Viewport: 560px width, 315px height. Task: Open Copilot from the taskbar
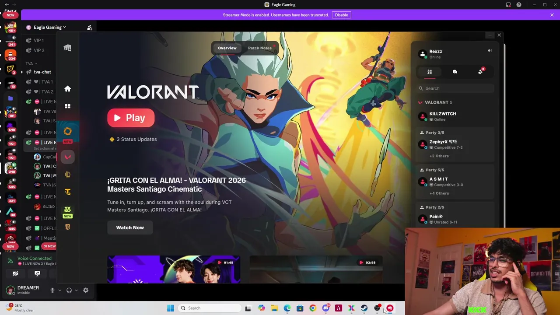click(262, 308)
